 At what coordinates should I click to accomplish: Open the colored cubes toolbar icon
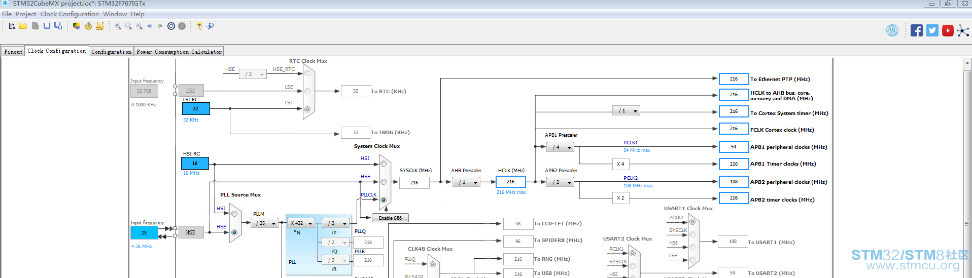point(76,26)
